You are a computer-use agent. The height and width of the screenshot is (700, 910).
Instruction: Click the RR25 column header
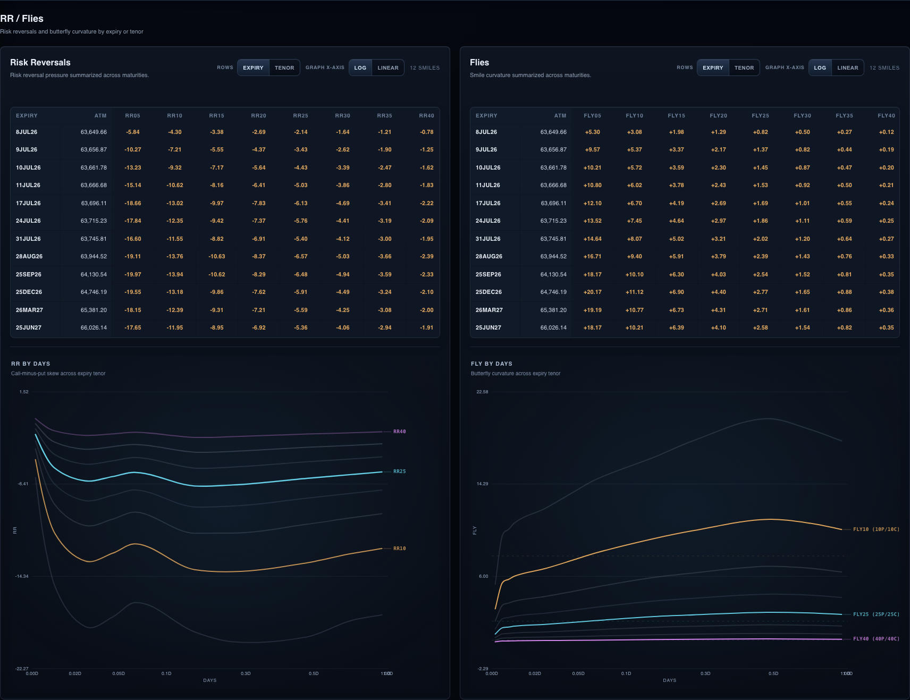click(x=301, y=115)
